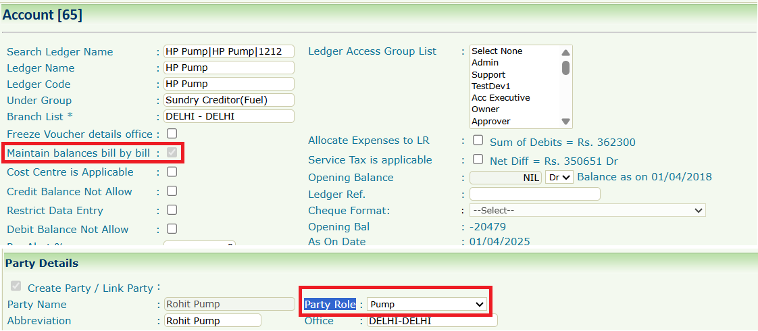The width and height of the screenshot is (758, 331).
Task: Select Acc Executive in access group list
Action: pyautogui.click(x=501, y=98)
